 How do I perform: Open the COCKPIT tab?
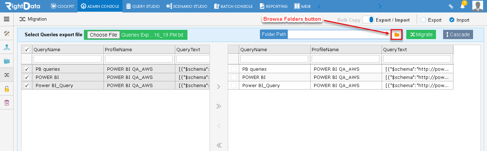[x=63, y=6]
